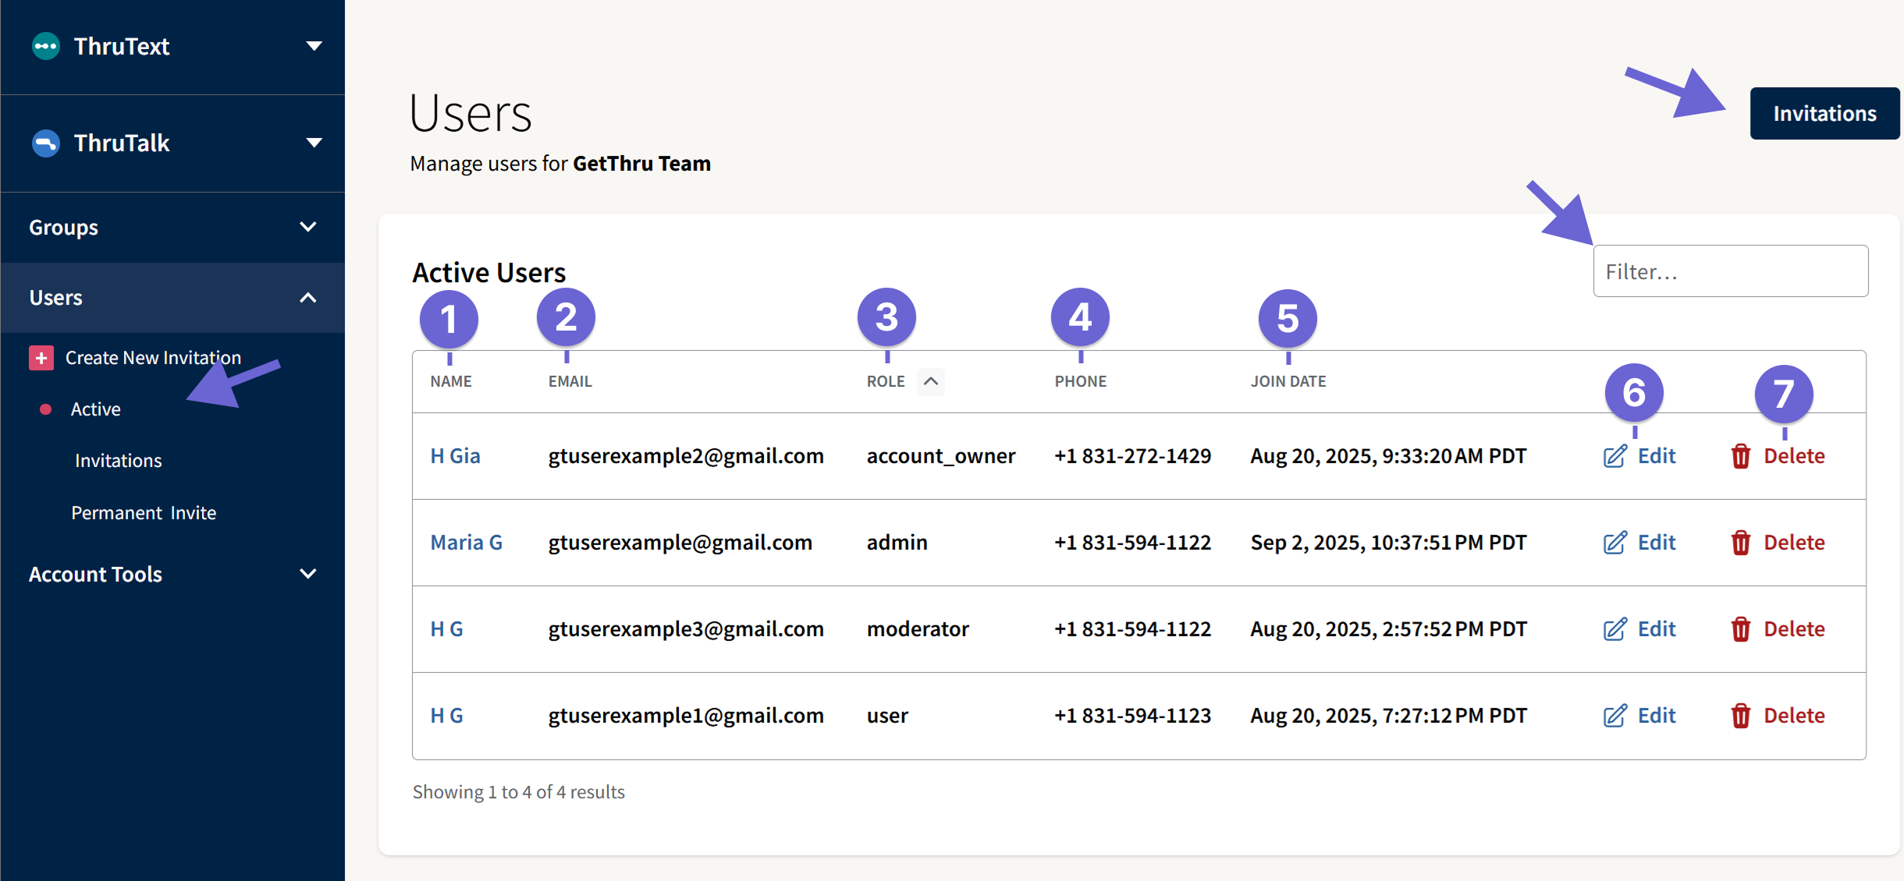1904x881 pixels.
Task: Click the trash icon for Maria G
Action: 1741,542
